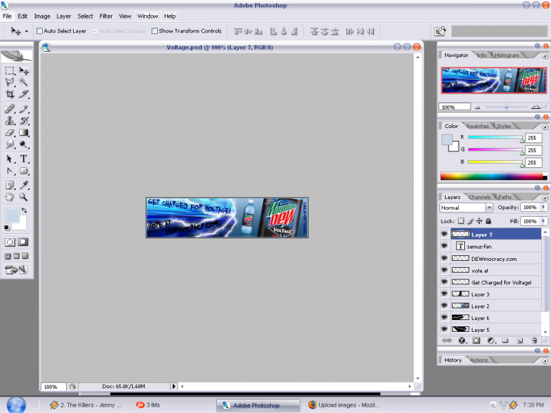The width and height of the screenshot is (551, 413).
Task: Select the Brush tool
Action: [x=23, y=109]
